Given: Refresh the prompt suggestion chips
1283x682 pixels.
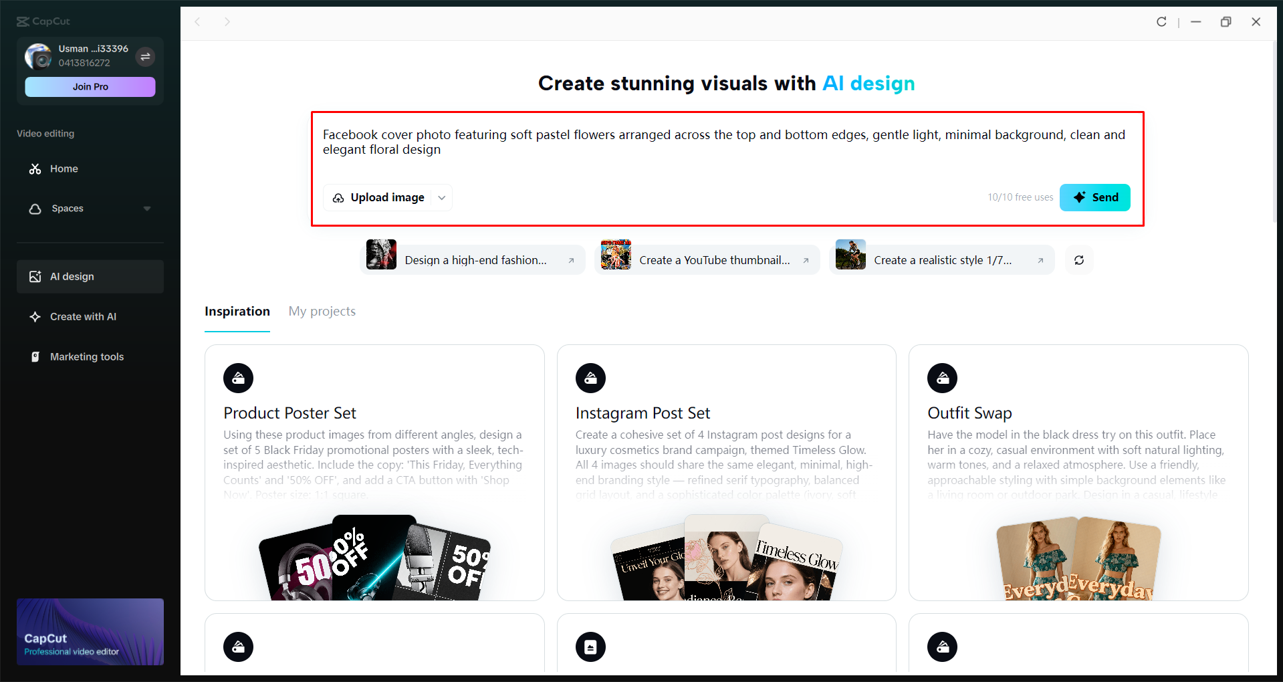Looking at the screenshot, I should (x=1078, y=259).
